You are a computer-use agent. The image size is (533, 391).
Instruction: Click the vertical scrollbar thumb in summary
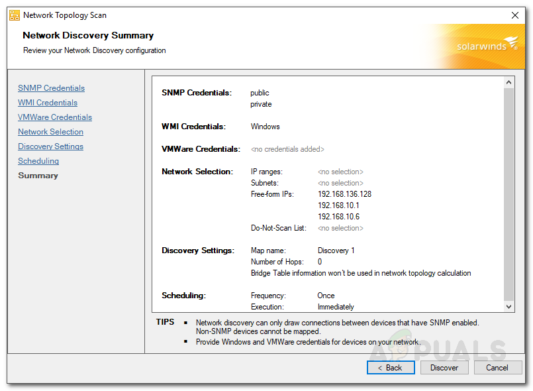pos(509,194)
